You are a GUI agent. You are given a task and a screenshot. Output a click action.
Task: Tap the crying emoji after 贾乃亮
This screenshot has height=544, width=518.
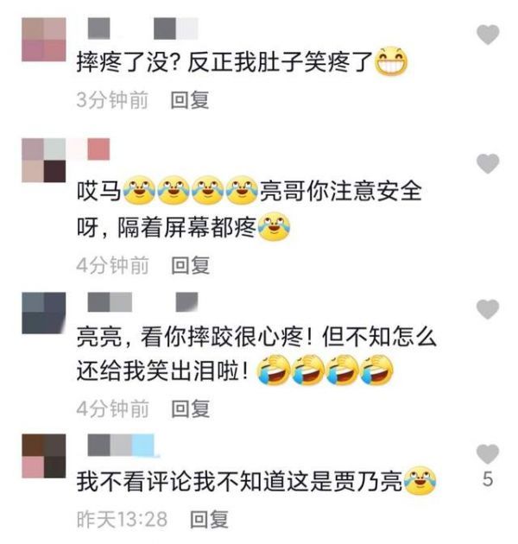420,481
